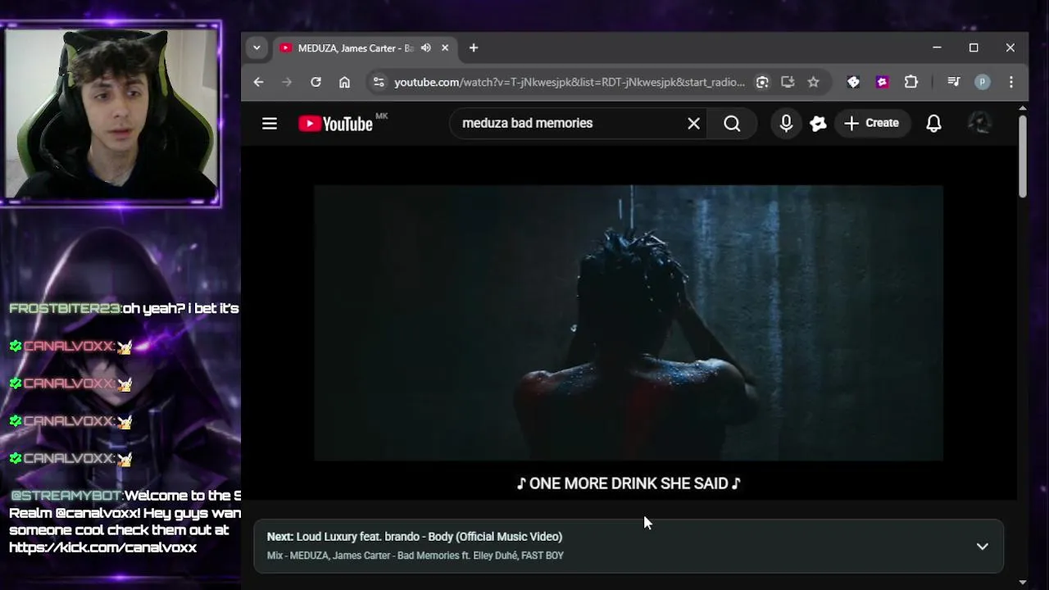Screen dimensions: 1049x590
Task: Open the YouTube hamburger guide menu
Action: tap(269, 124)
